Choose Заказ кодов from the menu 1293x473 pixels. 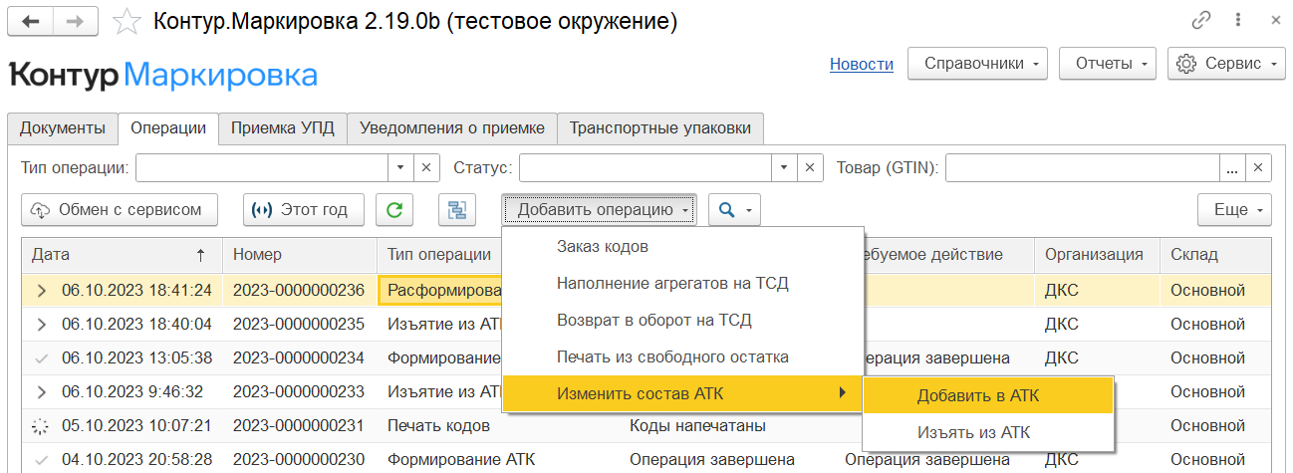(x=683, y=247)
